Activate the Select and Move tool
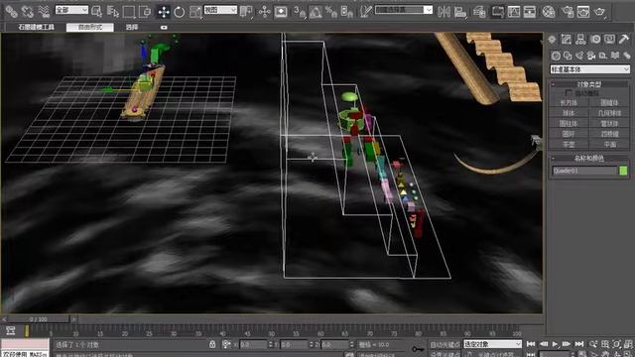The image size is (635, 357). click(164, 11)
